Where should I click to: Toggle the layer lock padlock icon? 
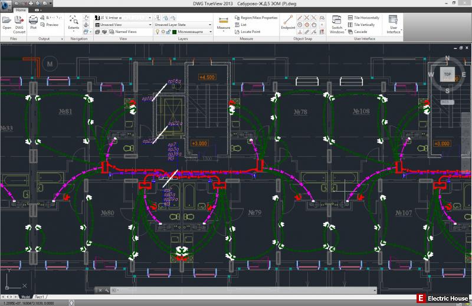click(168, 32)
